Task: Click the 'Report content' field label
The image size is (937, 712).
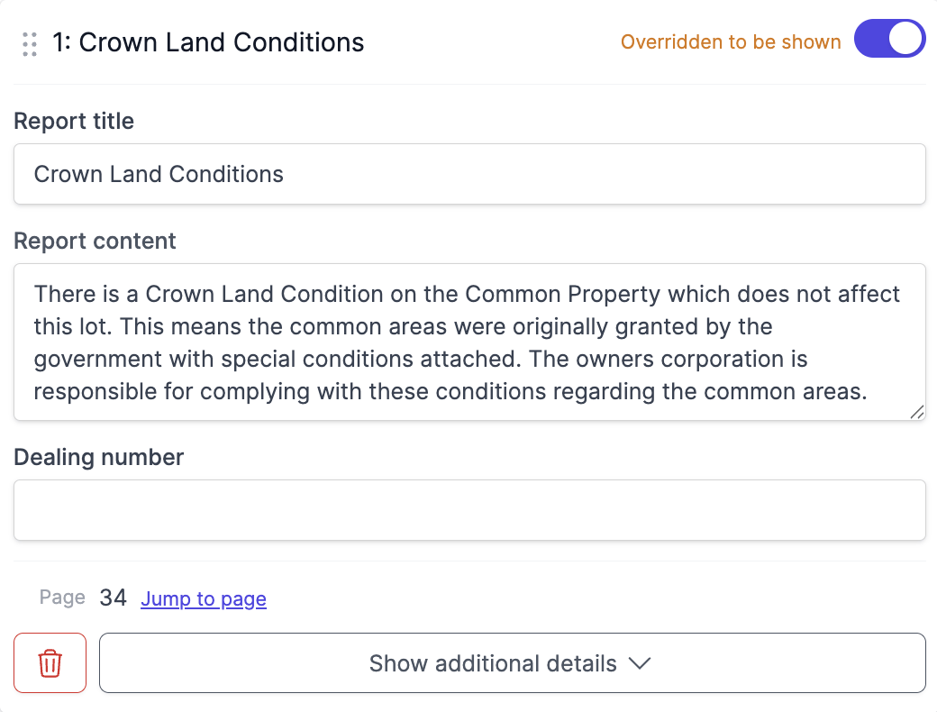Action: (x=95, y=242)
